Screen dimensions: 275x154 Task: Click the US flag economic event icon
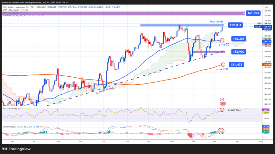point(222,103)
